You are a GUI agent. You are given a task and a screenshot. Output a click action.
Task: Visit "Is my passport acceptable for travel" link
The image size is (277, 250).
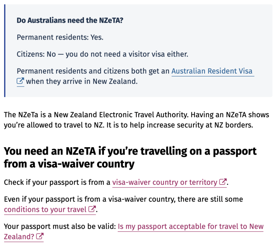pyautogui.click(x=191, y=227)
